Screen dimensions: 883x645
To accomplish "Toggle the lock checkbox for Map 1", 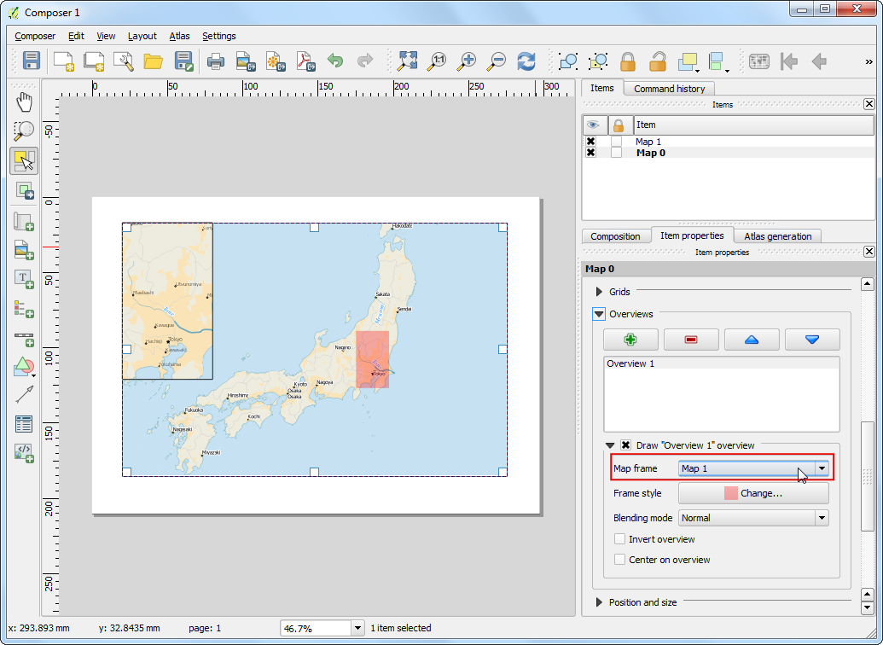I will pos(617,142).
